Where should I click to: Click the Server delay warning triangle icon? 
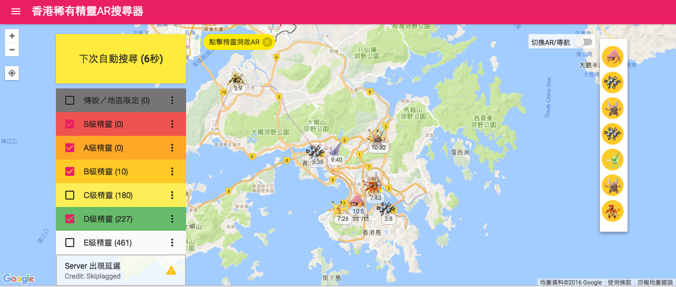[171, 270]
